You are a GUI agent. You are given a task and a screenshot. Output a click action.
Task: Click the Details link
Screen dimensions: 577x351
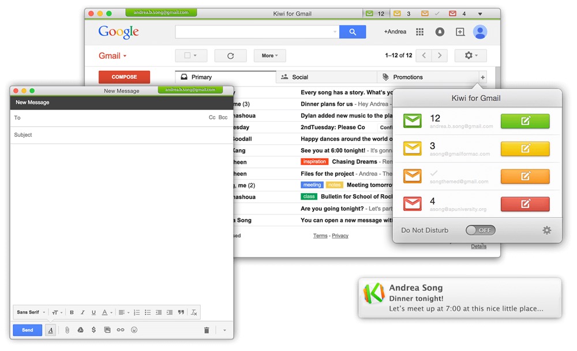[x=479, y=246]
